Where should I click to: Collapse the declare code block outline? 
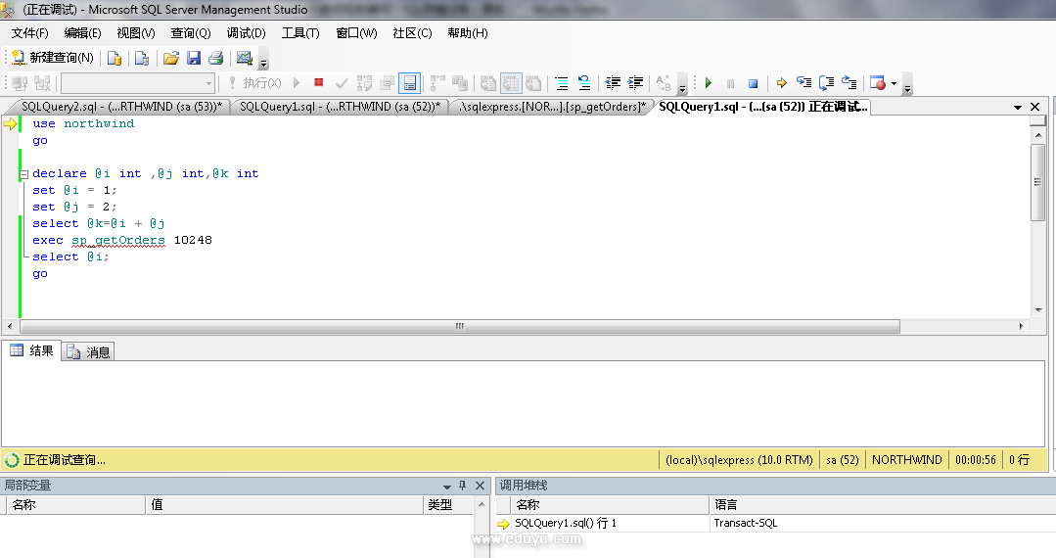24,174
